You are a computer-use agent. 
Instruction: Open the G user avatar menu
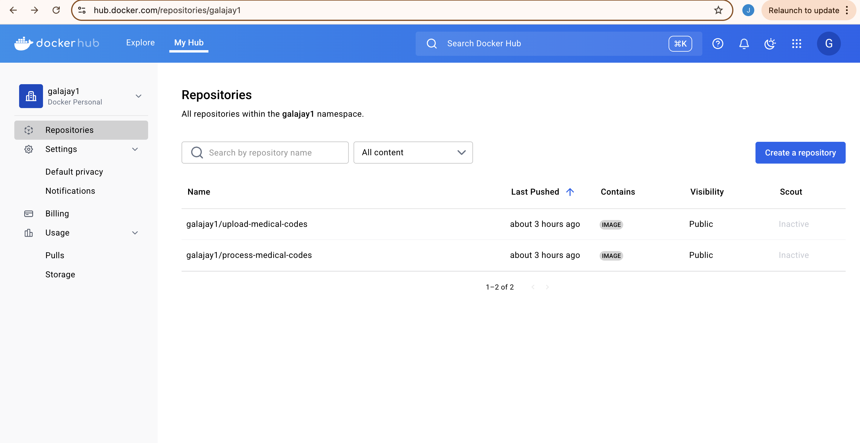[x=829, y=43]
